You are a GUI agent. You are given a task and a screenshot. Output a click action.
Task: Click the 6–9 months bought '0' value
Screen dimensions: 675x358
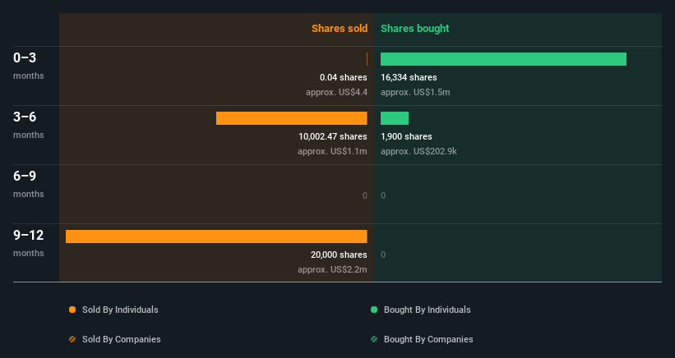(383, 195)
